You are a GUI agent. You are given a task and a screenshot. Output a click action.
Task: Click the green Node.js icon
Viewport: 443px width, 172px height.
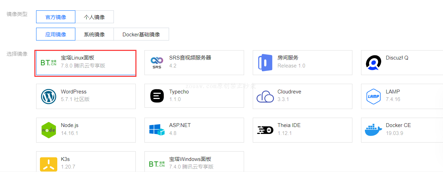[x=49, y=130]
